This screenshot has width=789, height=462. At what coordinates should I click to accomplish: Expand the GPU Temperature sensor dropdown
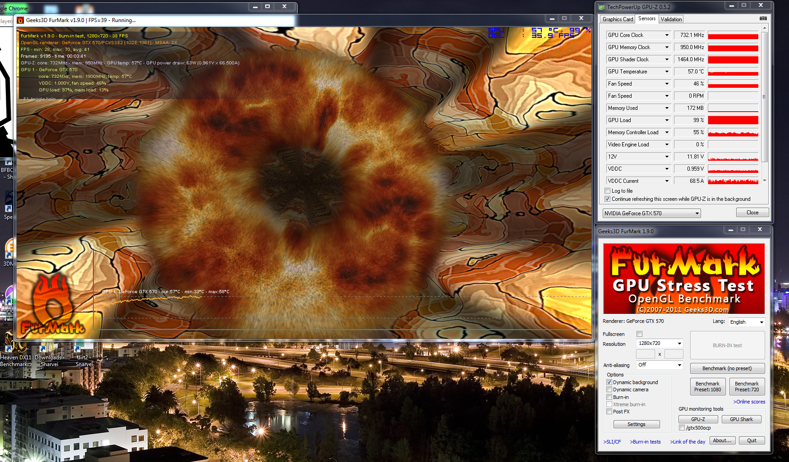pos(667,72)
